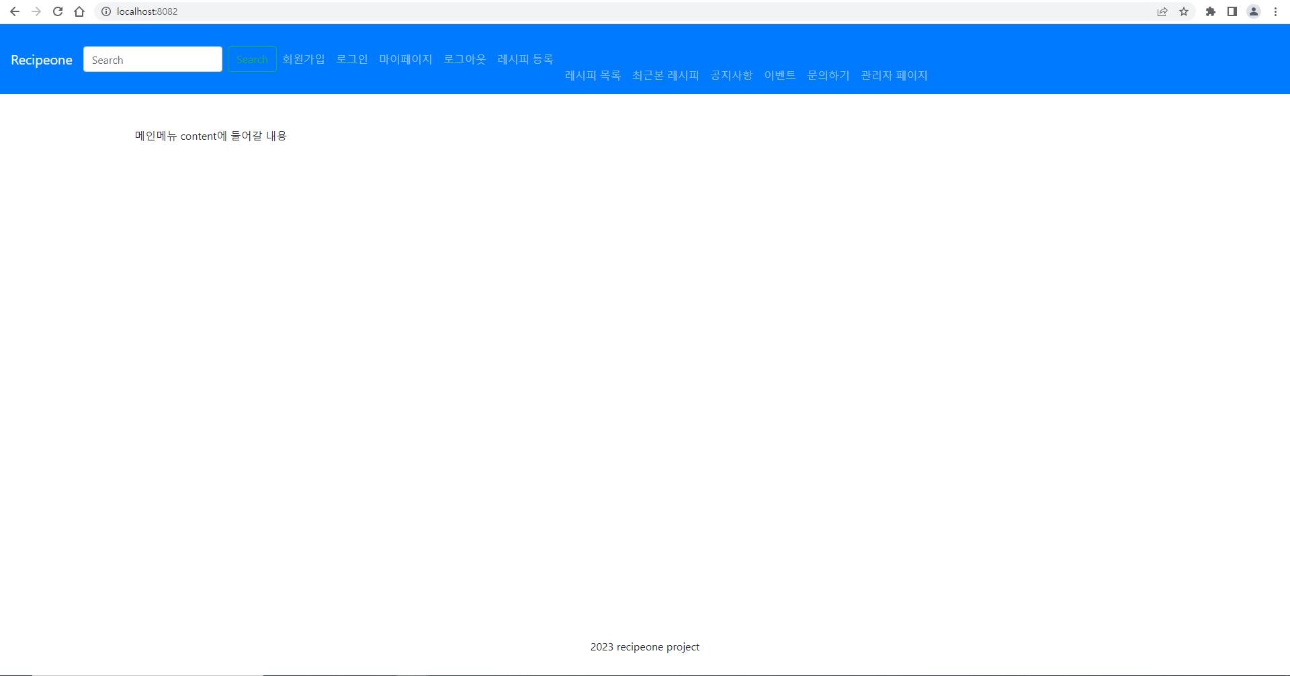1290x676 pixels.
Task: Reload the page with the refresh icon
Action: click(x=58, y=11)
